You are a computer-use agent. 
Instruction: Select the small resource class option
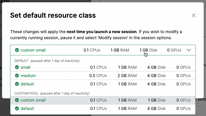103,67
